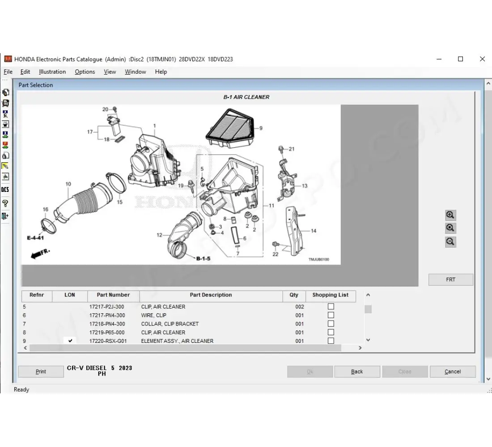Screen dimensions: 492x447
Task: Select part number 17218-PN4-300
Action: coord(107,324)
